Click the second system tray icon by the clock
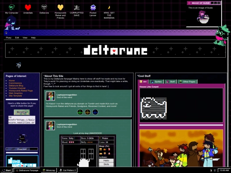 215,170
